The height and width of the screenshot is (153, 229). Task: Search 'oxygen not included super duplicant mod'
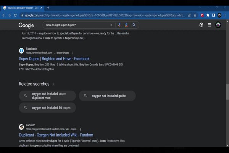click(x=47, y=96)
